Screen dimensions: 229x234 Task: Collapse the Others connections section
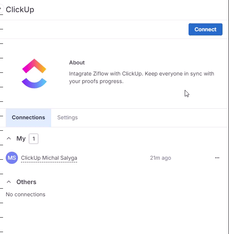[x=9, y=182]
